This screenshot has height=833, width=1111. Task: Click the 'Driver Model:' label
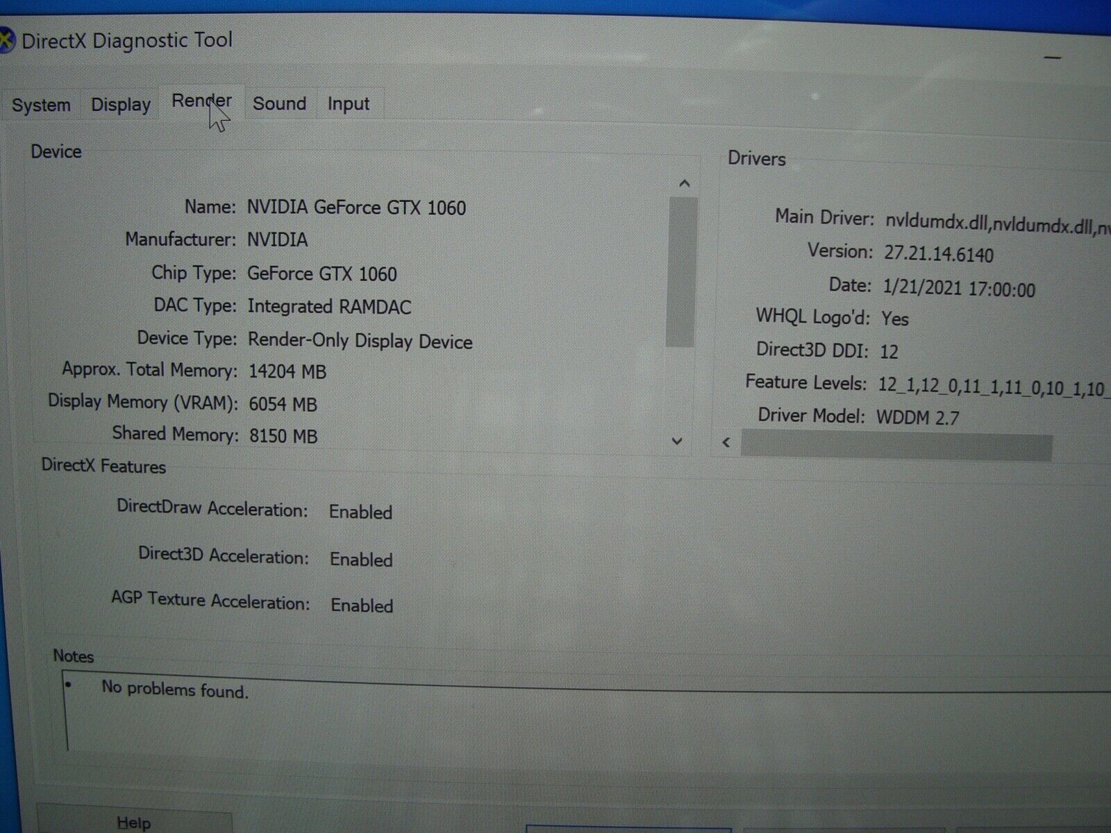(x=812, y=416)
